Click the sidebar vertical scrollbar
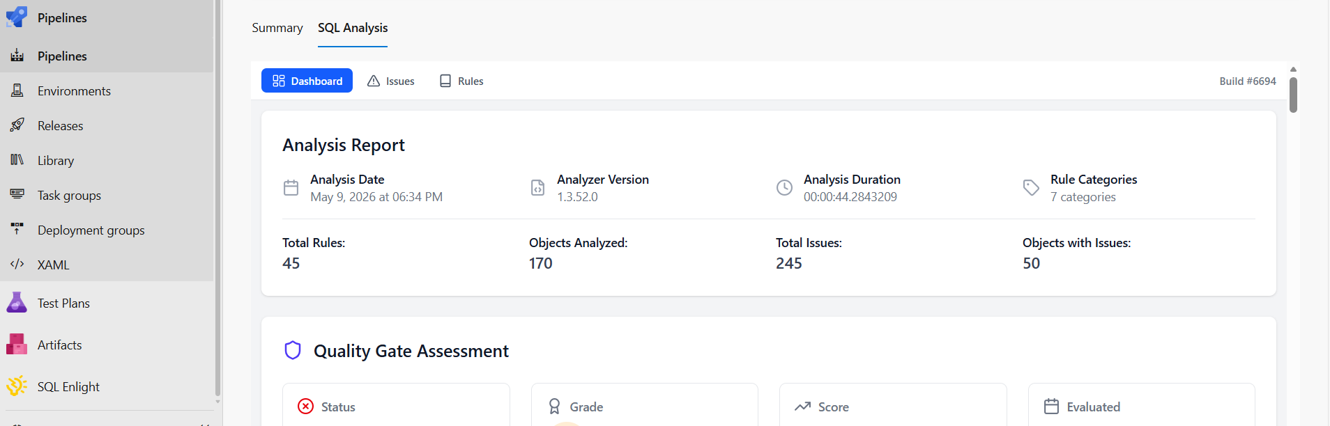 [217, 198]
